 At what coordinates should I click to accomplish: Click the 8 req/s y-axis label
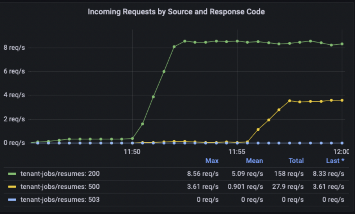click(14, 48)
